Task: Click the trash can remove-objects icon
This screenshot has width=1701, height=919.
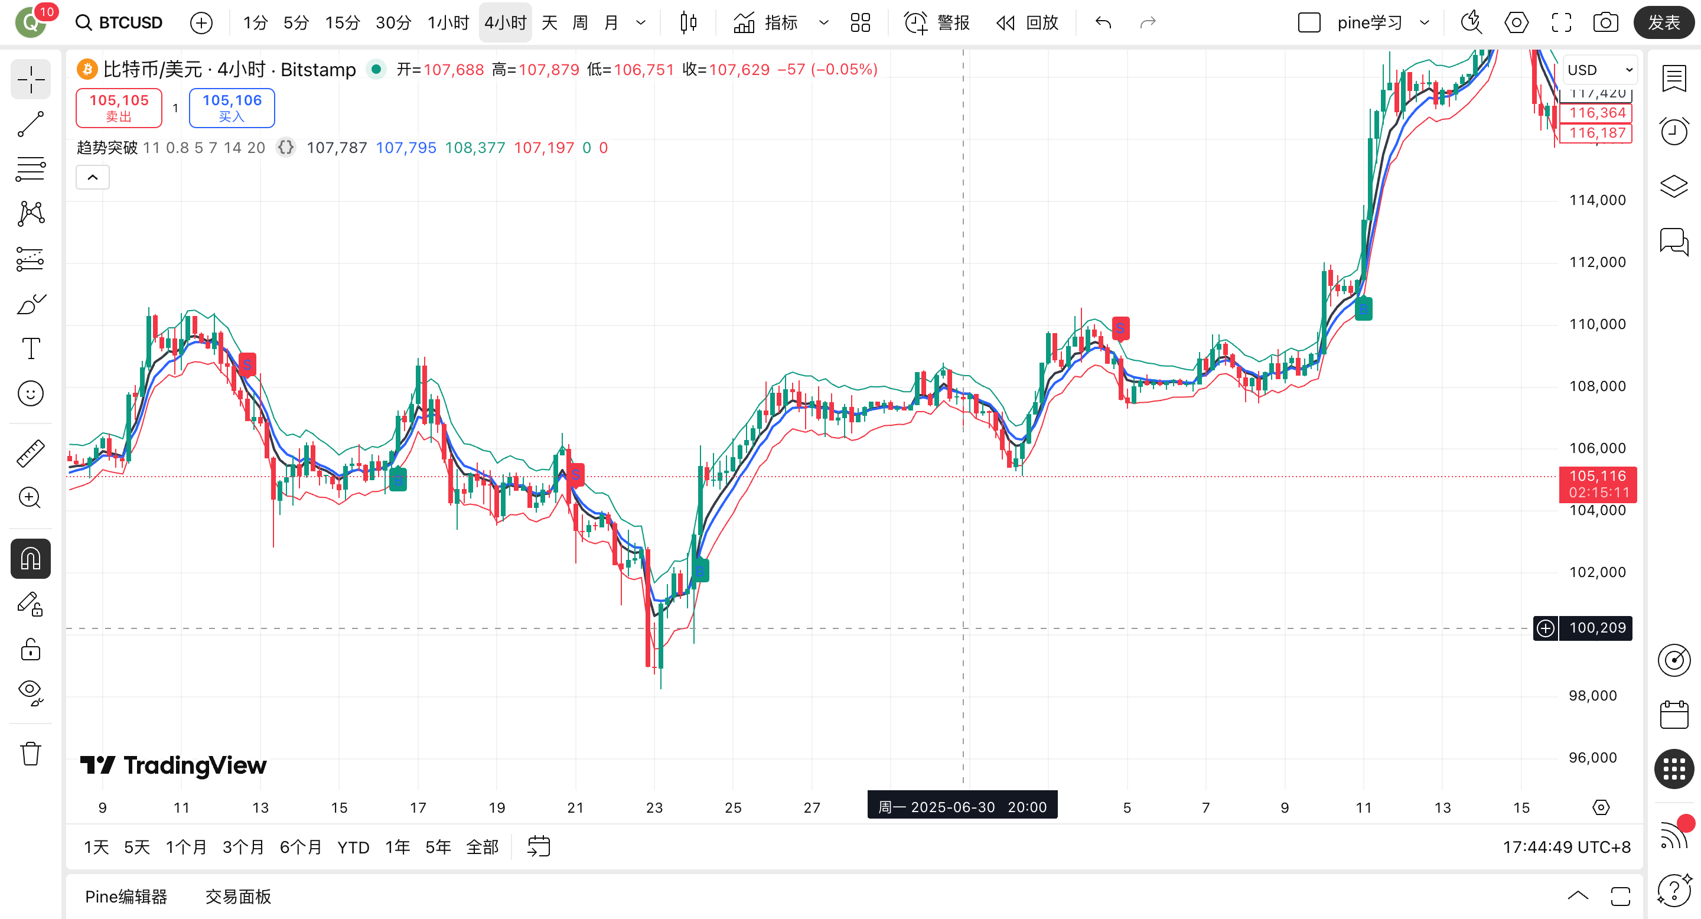Action: point(30,753)
